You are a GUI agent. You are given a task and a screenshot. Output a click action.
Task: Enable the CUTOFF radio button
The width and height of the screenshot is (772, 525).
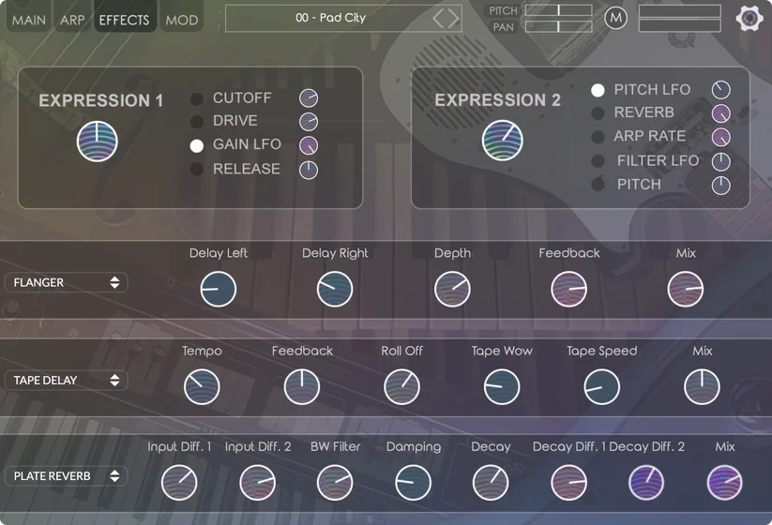(197, 99)
